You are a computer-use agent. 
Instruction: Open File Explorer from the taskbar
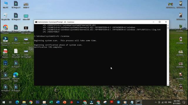tap(24, 102)
